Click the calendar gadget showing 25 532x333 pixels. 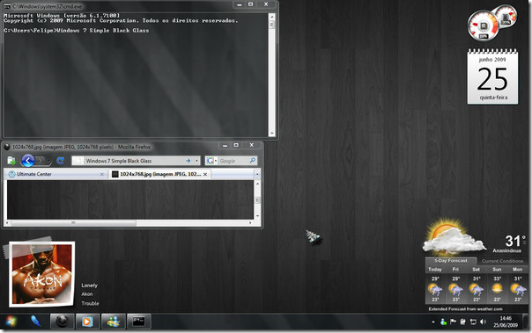coord(492,76)
